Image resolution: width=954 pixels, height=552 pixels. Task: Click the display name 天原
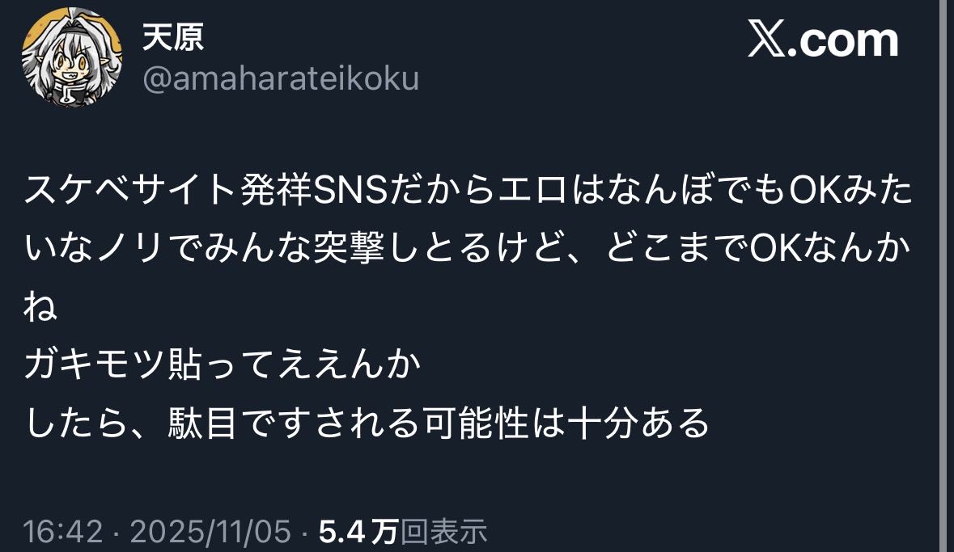click(x=173, y=36)
